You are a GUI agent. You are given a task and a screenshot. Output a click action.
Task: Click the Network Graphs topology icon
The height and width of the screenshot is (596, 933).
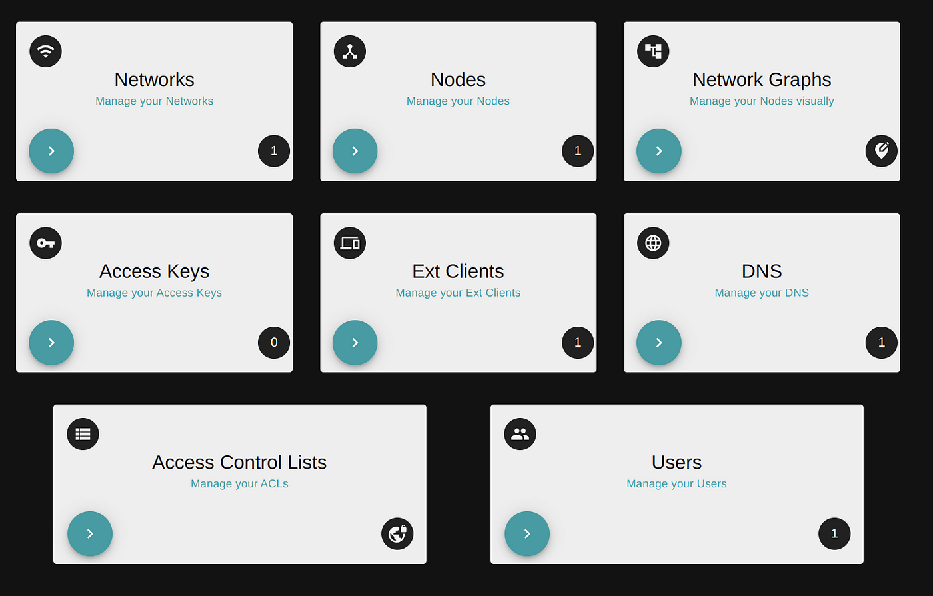tap(653, 51)
